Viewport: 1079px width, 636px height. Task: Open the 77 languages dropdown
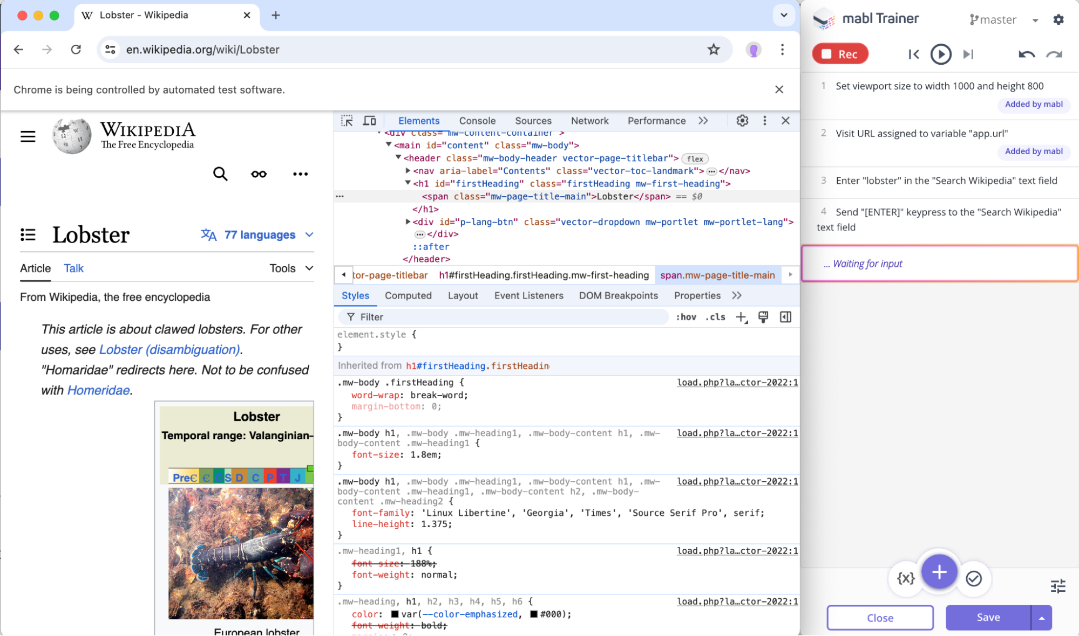257,234
